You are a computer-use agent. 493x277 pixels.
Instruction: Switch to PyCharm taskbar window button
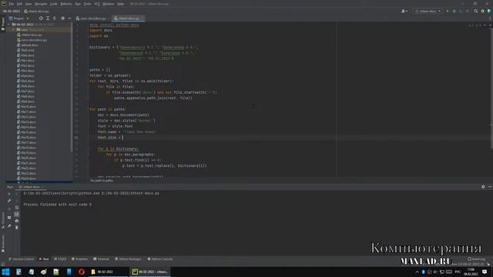[x=150, y=272]
